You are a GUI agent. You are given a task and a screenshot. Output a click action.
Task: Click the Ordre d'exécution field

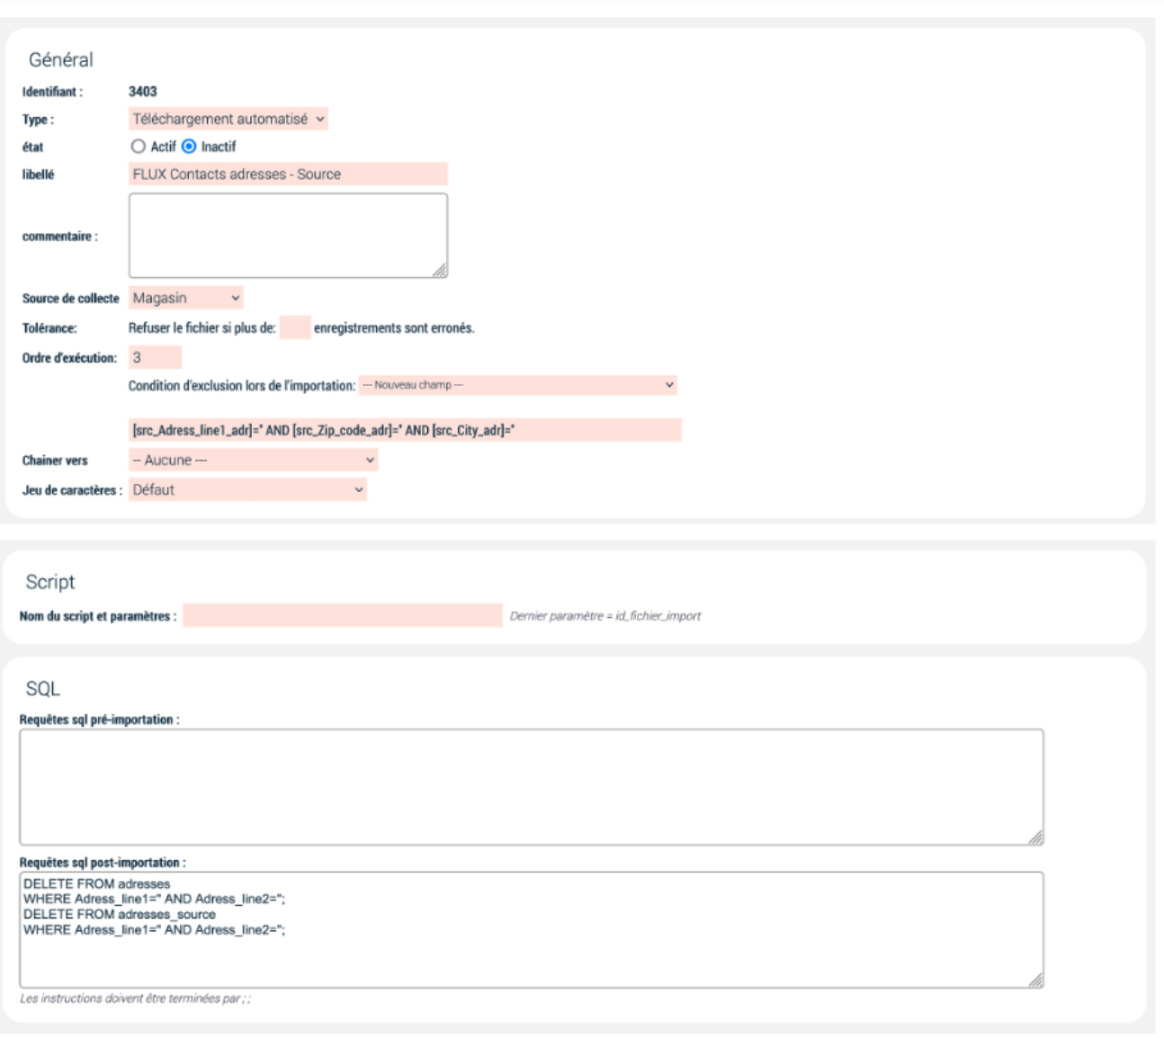coord(156,357)
